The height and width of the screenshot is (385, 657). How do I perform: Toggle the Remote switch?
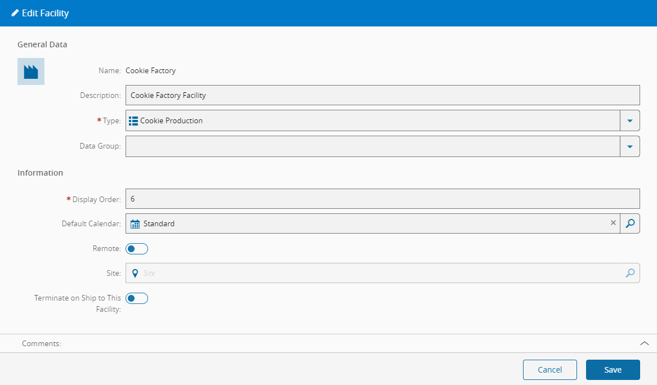point(137,249)
